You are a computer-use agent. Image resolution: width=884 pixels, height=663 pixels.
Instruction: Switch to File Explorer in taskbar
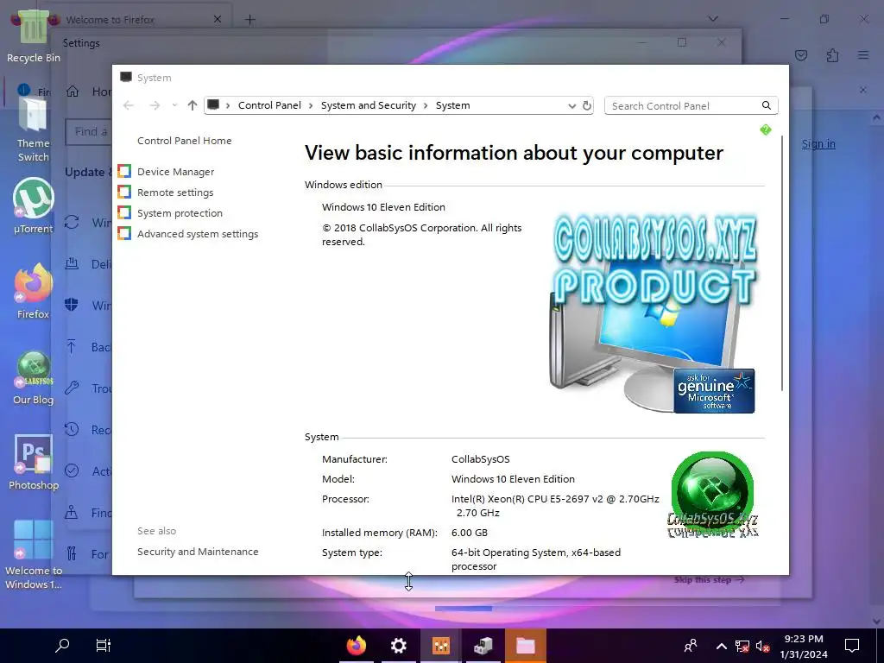pos(526,645)
